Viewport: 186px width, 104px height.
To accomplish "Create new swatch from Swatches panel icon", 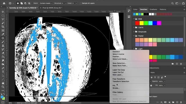I will click(177, 64).
